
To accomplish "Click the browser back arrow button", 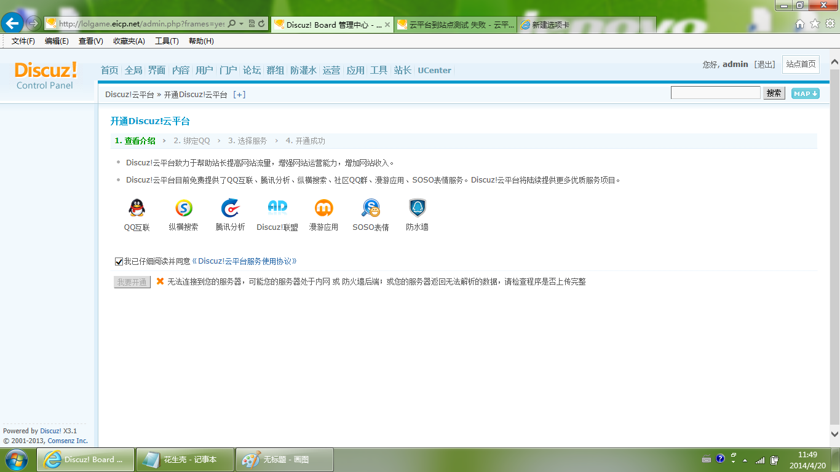I will pyautogui.click(x=12, y=23).
